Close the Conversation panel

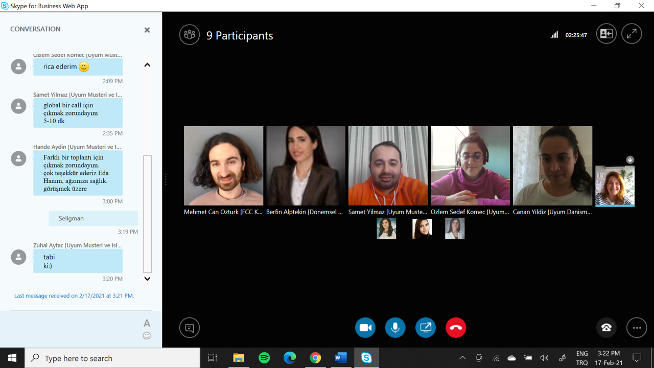point(147,30)
